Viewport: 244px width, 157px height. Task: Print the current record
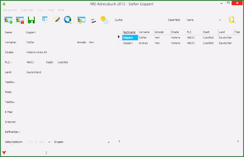[x=93, y=20]
